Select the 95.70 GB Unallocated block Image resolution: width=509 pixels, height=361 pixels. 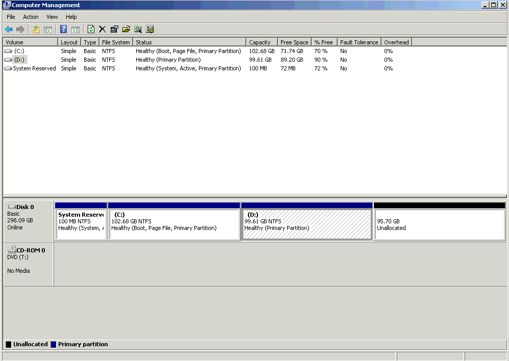440,221
